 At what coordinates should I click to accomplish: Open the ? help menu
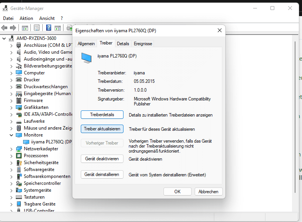(62, 18)
